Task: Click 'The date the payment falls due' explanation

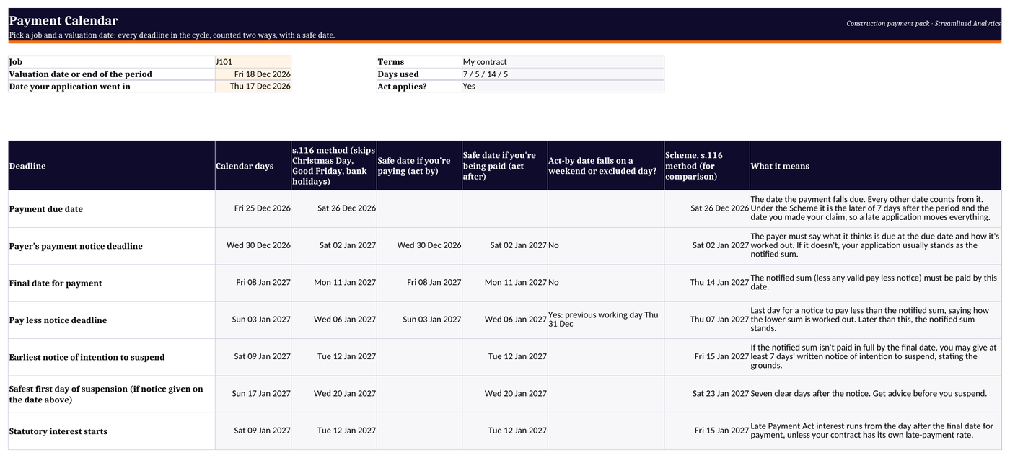Action: (x=875, y=208)
